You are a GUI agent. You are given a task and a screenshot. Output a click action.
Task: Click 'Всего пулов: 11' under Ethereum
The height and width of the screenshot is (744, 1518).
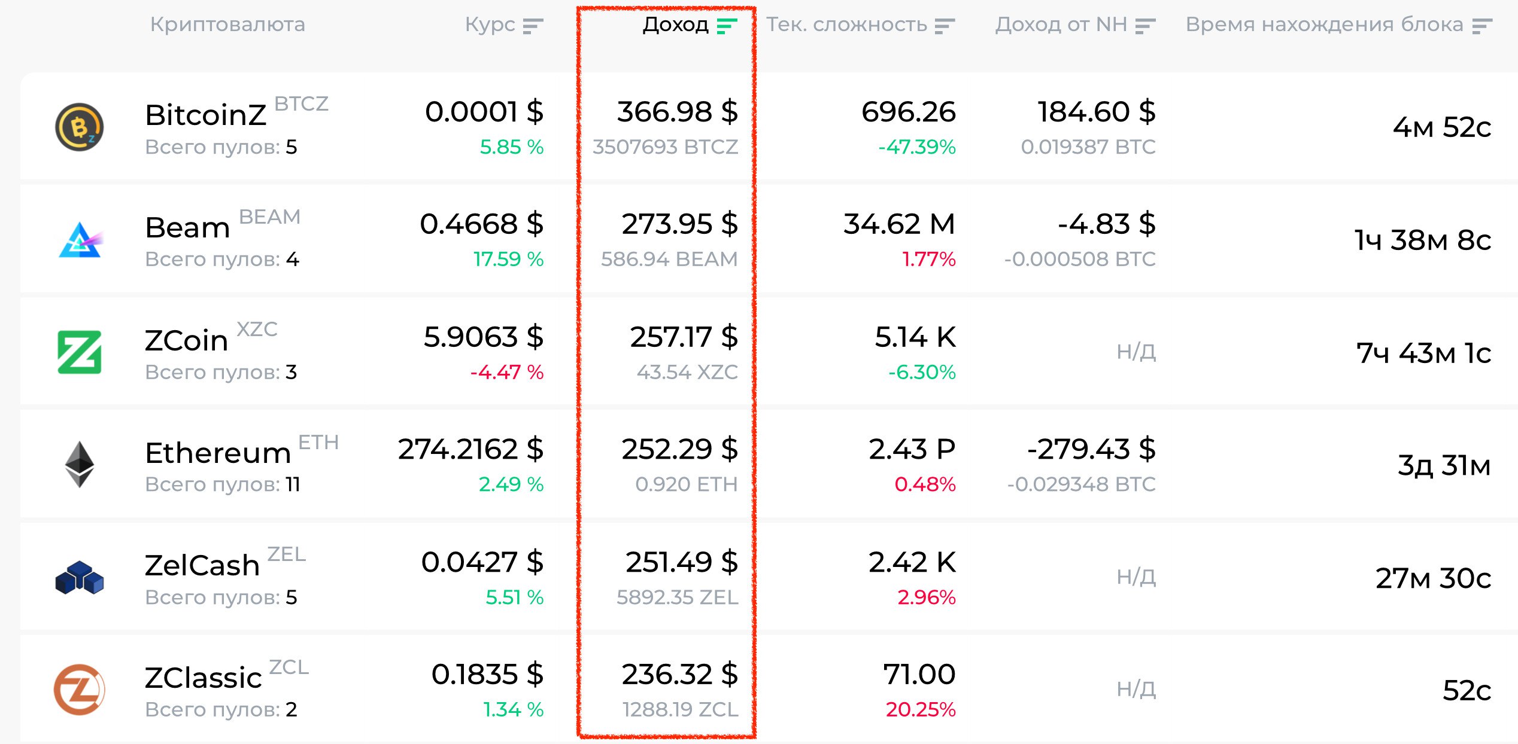(x=223, y=484)
